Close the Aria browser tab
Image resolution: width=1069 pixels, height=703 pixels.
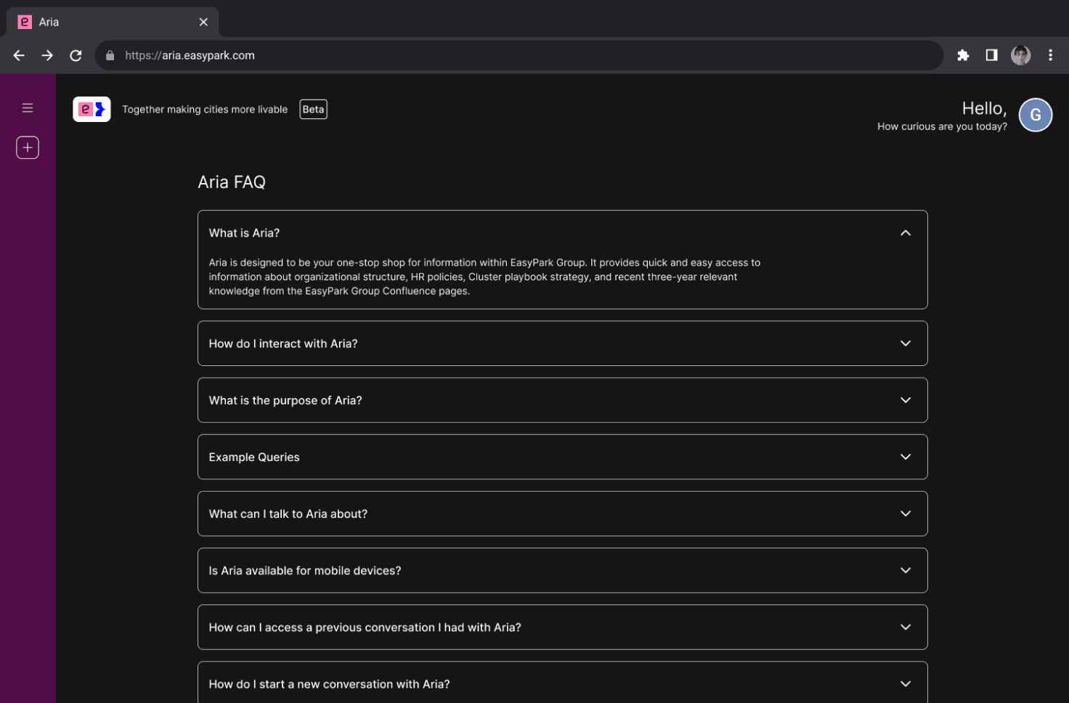(x=203, y=22)
